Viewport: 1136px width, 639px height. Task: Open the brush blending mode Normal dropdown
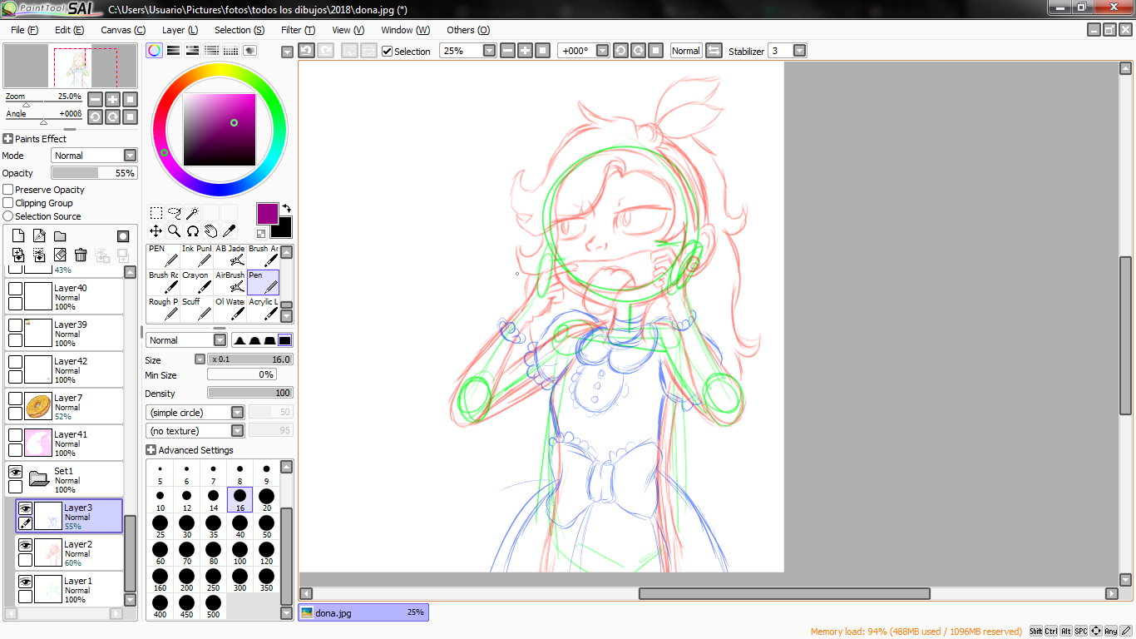(x=220, y=340)
